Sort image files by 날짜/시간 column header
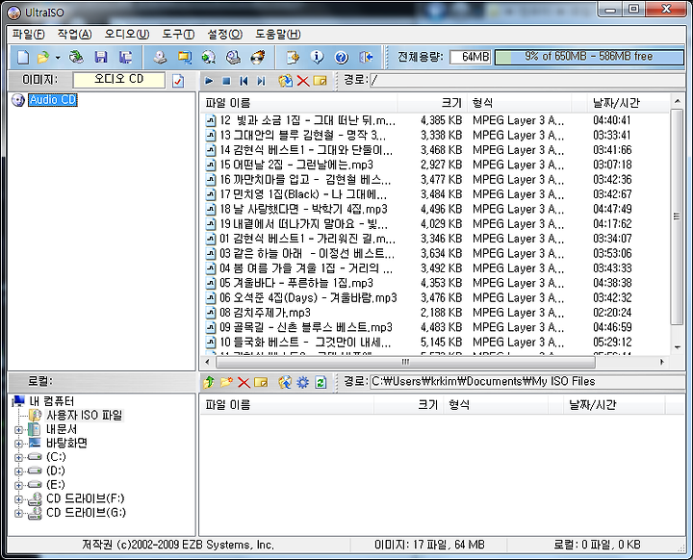The width and height of the screenshot is (693, 560). click(627, 103)
